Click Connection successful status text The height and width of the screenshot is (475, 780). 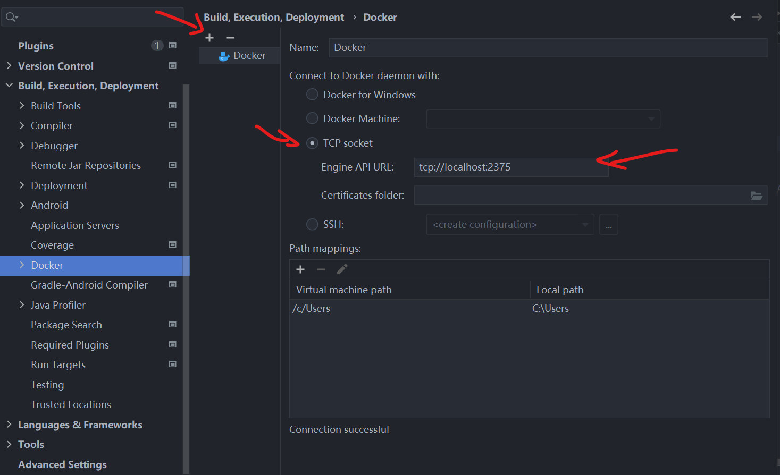pyautogui.click(x=339, y=429)
